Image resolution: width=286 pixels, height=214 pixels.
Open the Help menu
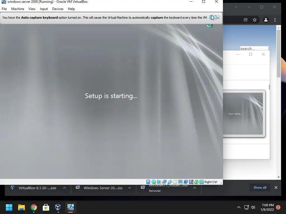click(x=71, y=9)
